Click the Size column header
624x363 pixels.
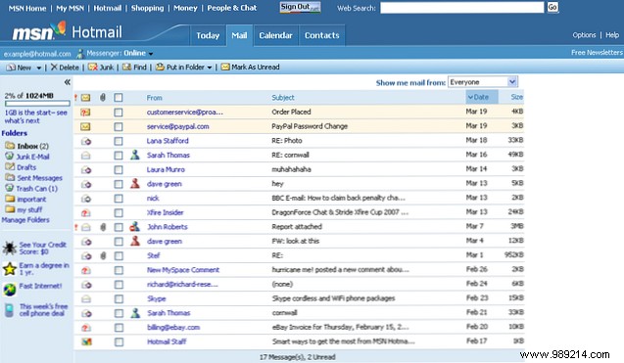click(516, 97)
